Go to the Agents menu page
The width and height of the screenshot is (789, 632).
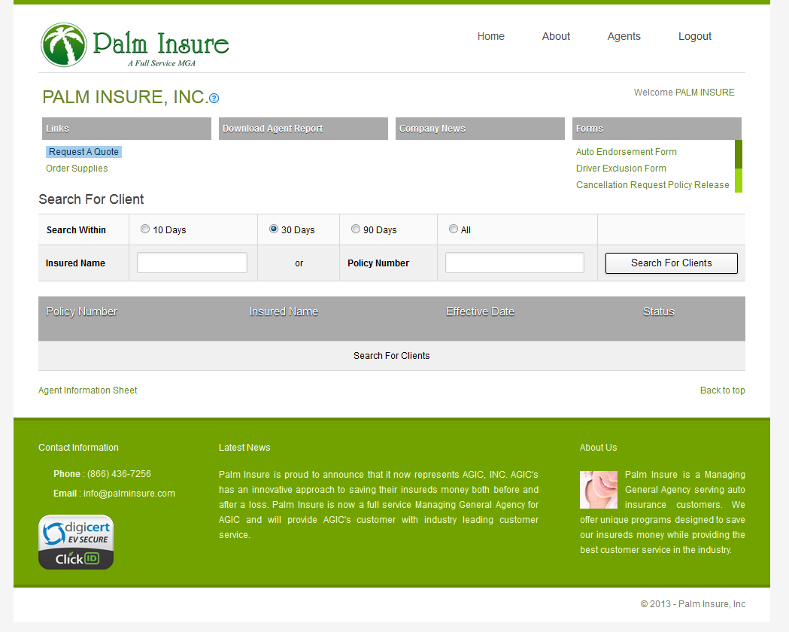click(624, 36)
